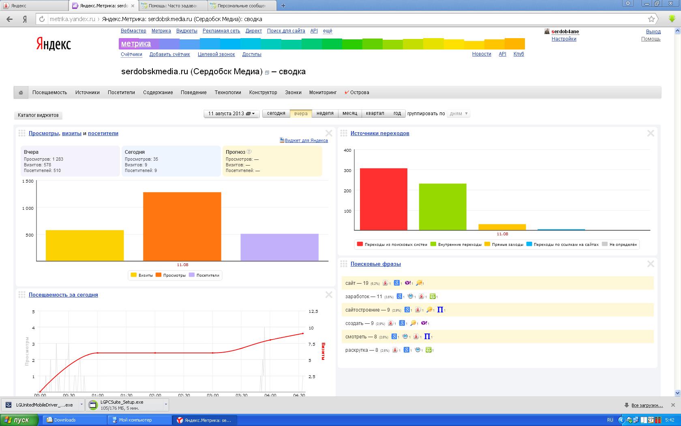This screenshot has width=681, height=426.
Task: Open 'Технологии' menu
Action: click(228, 93)
